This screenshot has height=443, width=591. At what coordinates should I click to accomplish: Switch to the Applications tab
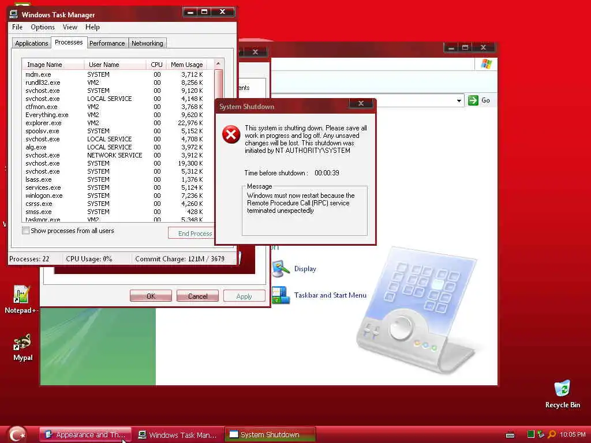coord(31,43)
